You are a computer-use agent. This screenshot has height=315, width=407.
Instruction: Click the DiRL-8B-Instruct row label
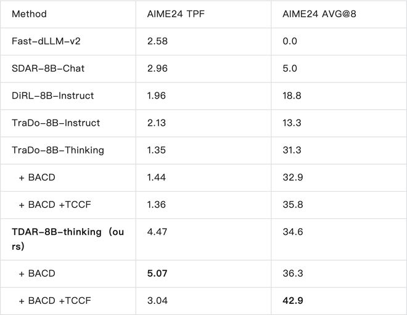point(53,96)
